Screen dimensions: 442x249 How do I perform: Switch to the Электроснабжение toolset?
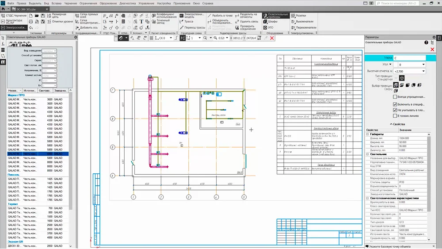point(15,27)
